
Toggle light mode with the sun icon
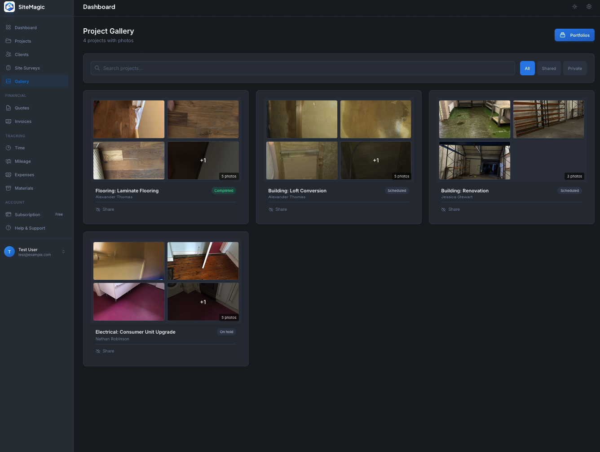tap(575, 7)
